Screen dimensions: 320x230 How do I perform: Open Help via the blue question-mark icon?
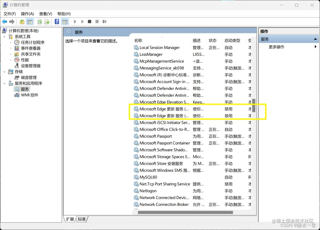point(57,22)
